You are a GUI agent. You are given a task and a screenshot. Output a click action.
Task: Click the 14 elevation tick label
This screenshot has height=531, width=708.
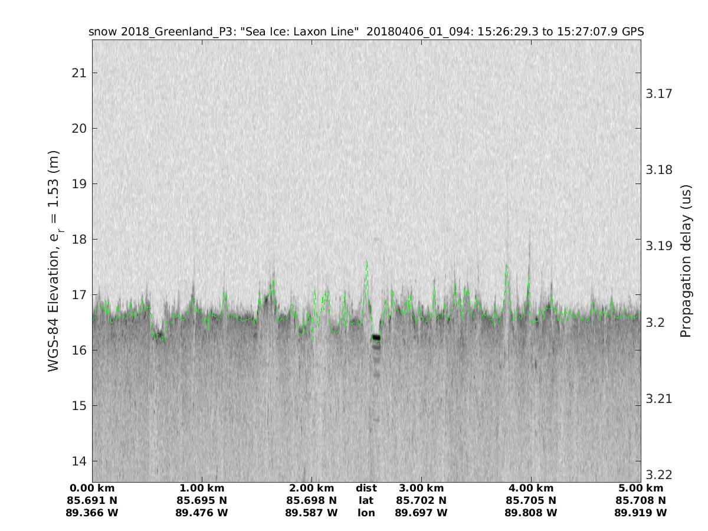[x=78, y=461]
